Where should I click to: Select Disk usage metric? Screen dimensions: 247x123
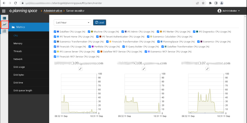pyautogui.click(x=29, y=67)
